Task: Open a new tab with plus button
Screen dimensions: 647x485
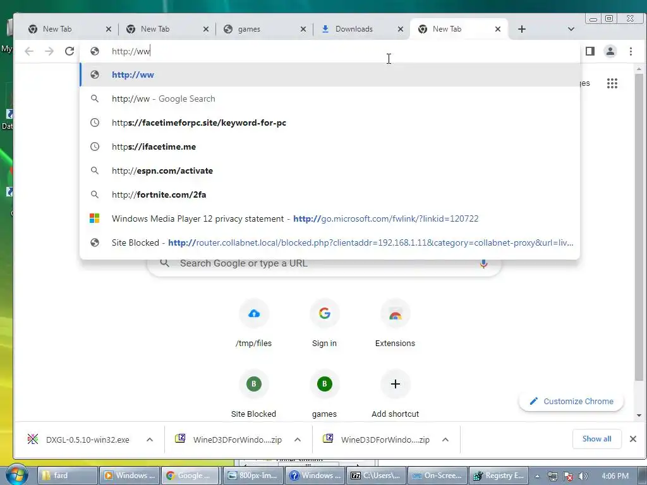Action: (521, 29)
